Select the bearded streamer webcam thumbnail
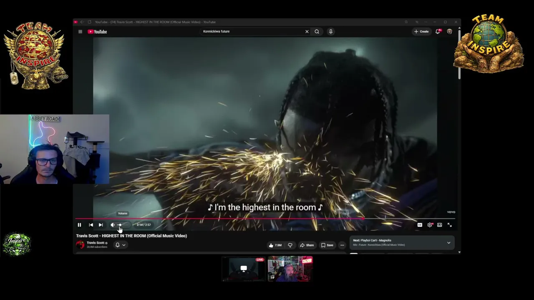This screenshot has height=300, width=534. coord(290,269)
